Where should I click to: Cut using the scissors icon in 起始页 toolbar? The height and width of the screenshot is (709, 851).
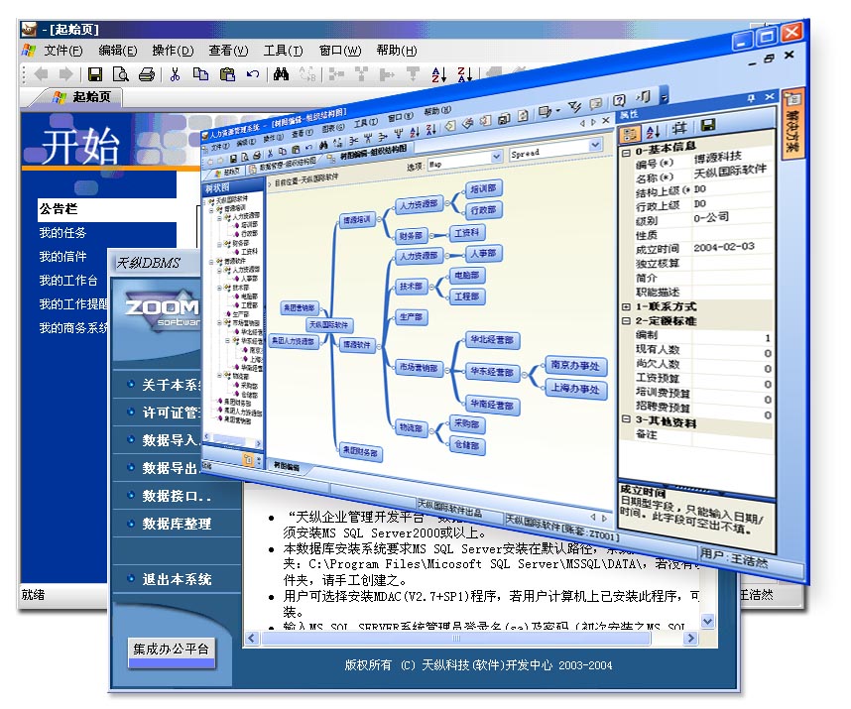[x=175, y=73]
